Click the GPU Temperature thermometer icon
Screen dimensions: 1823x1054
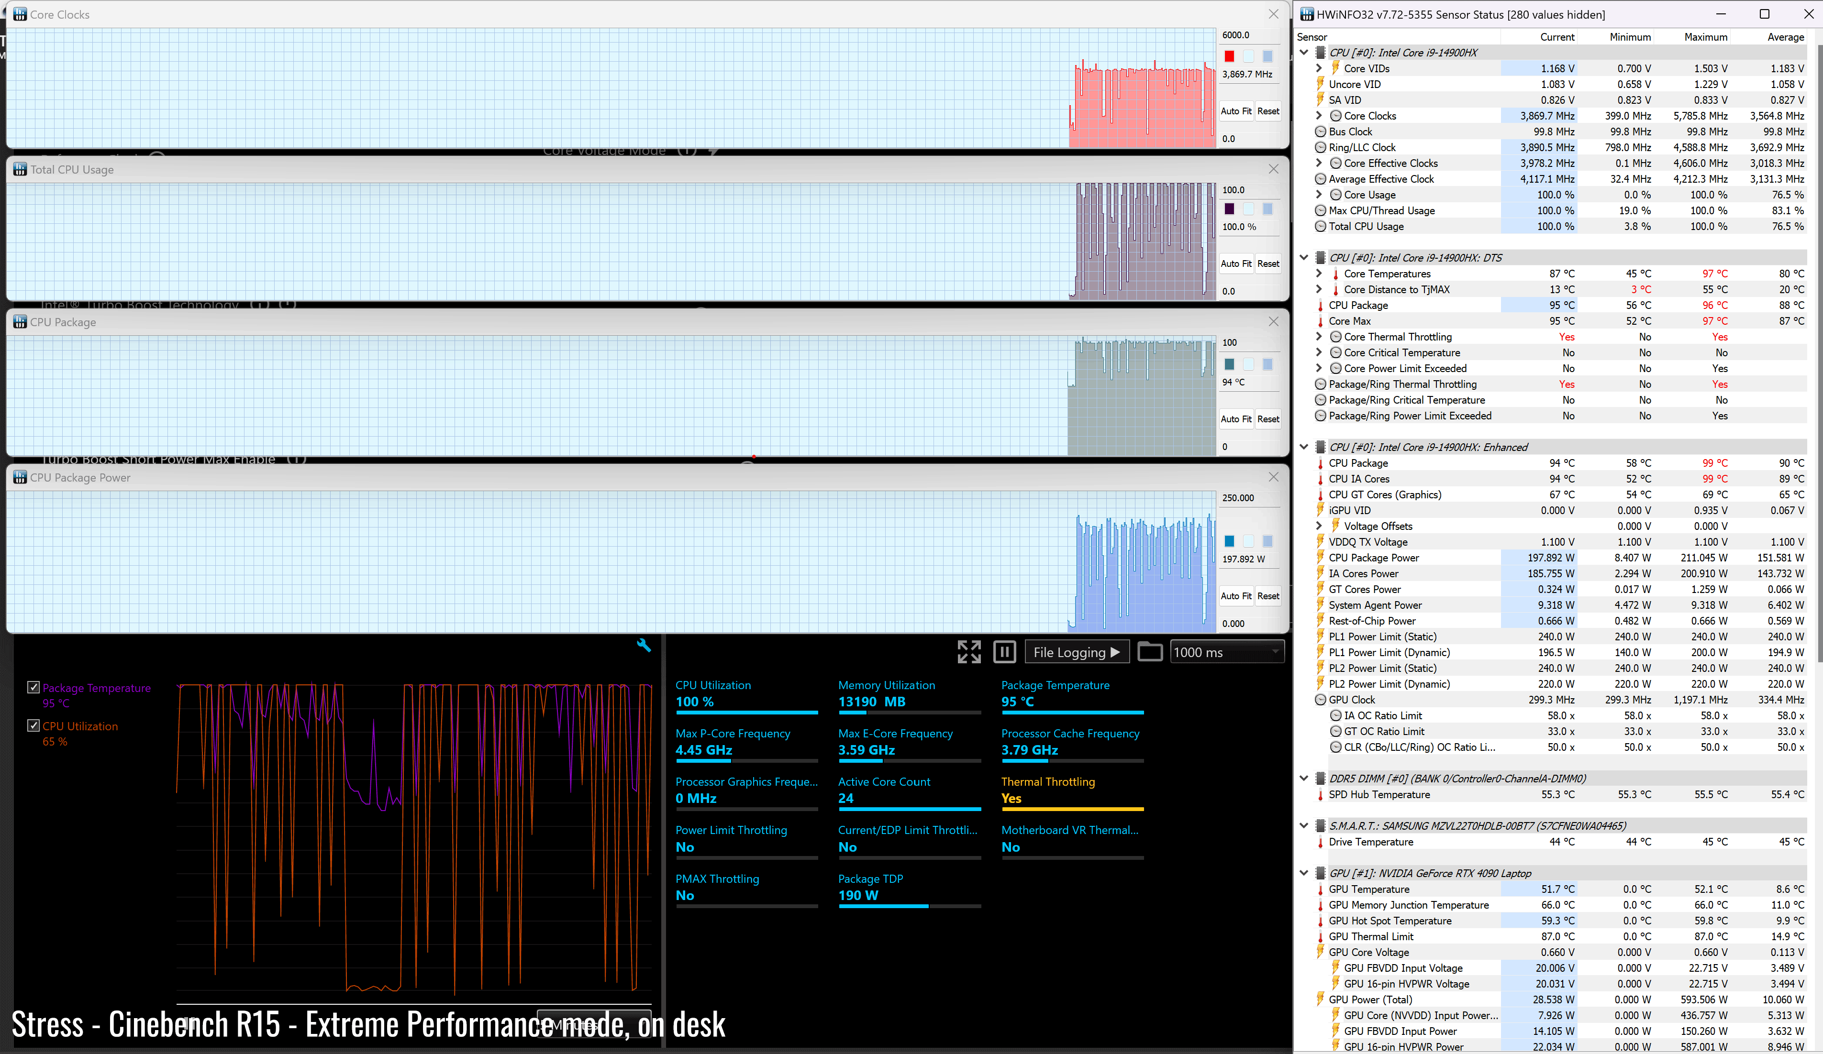pyautogui.click(x=1321, y=889)
